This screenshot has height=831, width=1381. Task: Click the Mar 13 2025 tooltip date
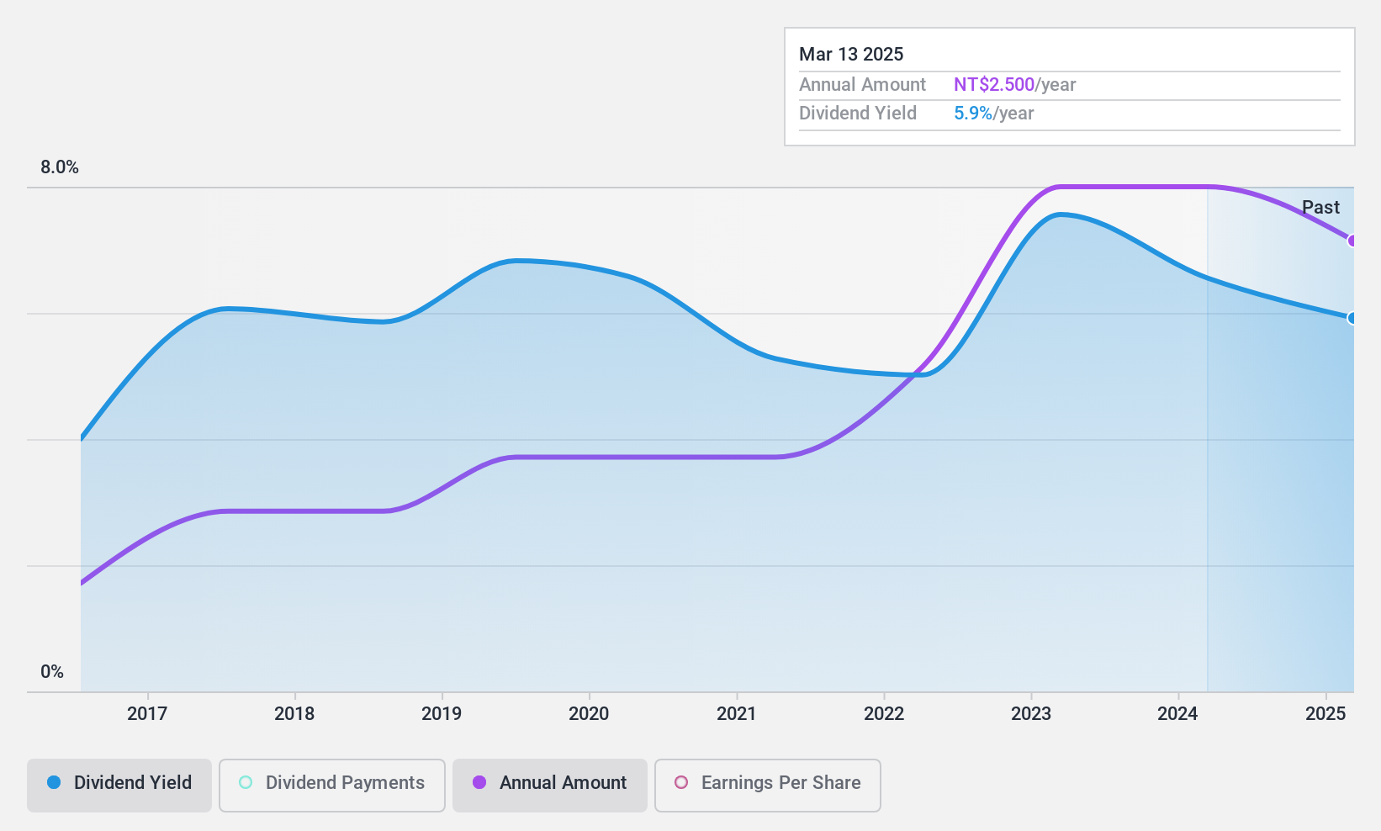pyautogui.click(x=851, y=54)
